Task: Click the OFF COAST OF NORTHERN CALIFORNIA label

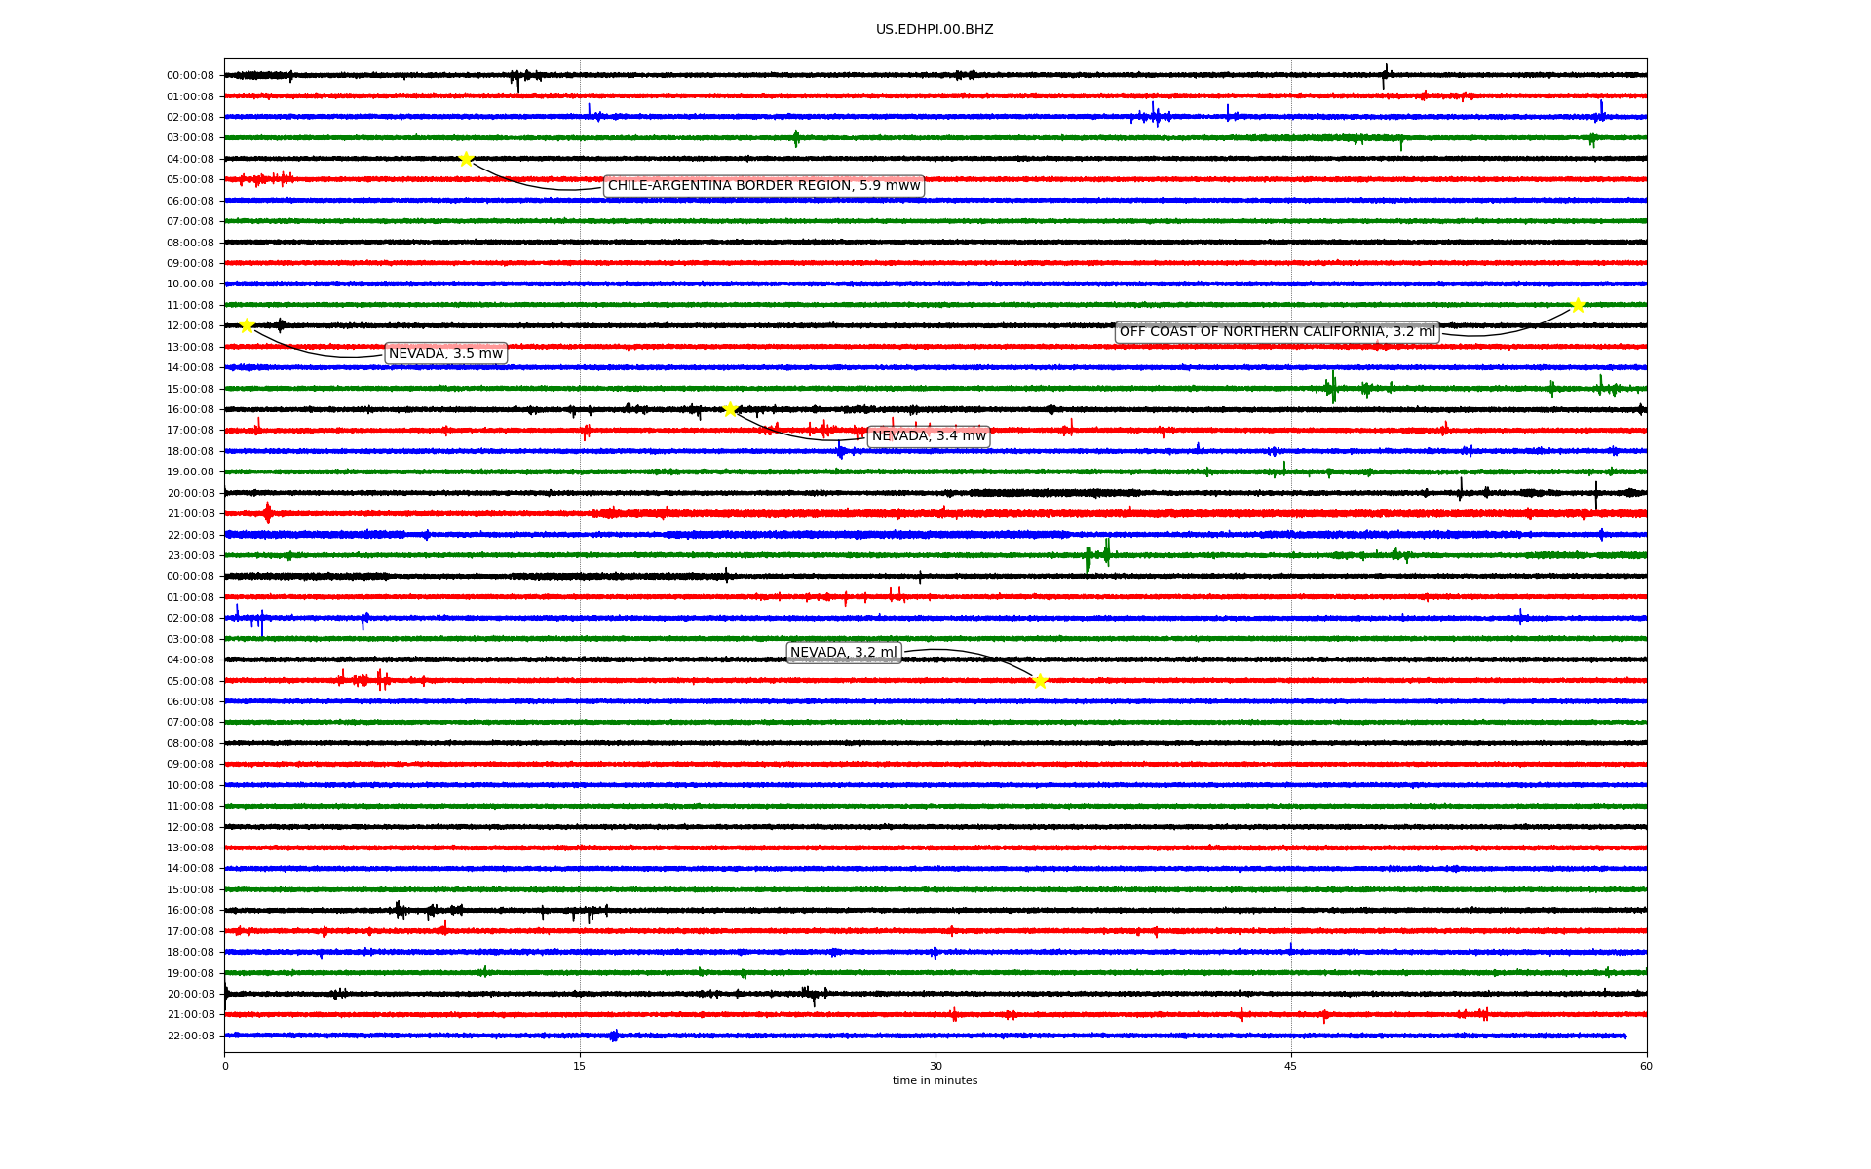Action: pos(1277,332)
